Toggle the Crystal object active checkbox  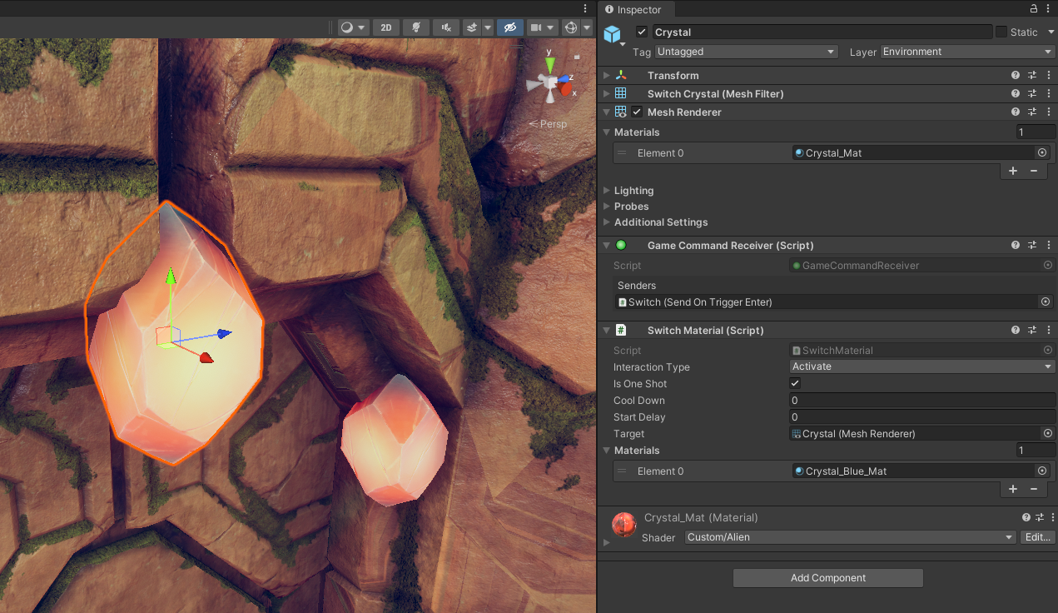coord(642,32)
